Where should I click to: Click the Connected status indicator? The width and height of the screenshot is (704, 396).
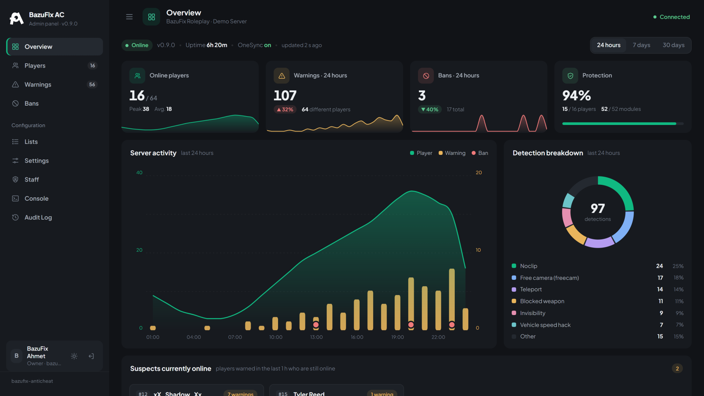click(671, 17)
